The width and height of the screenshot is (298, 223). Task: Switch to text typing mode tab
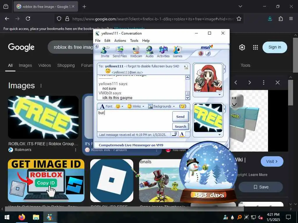coord(182,134)
